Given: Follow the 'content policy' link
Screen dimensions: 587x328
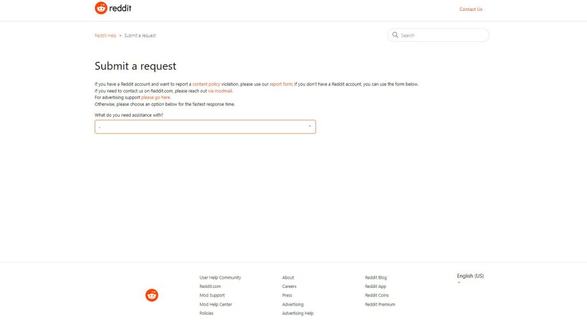Looking at the screenshot, I should [206, 84].
